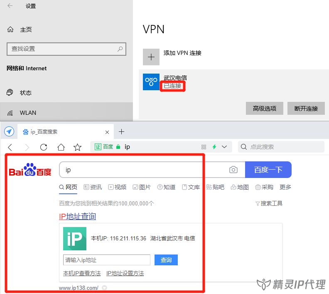The height and width of the screenshot is (294, 329).
Task: Open the IP地址查询 result link
Action: tap(78, 216)
